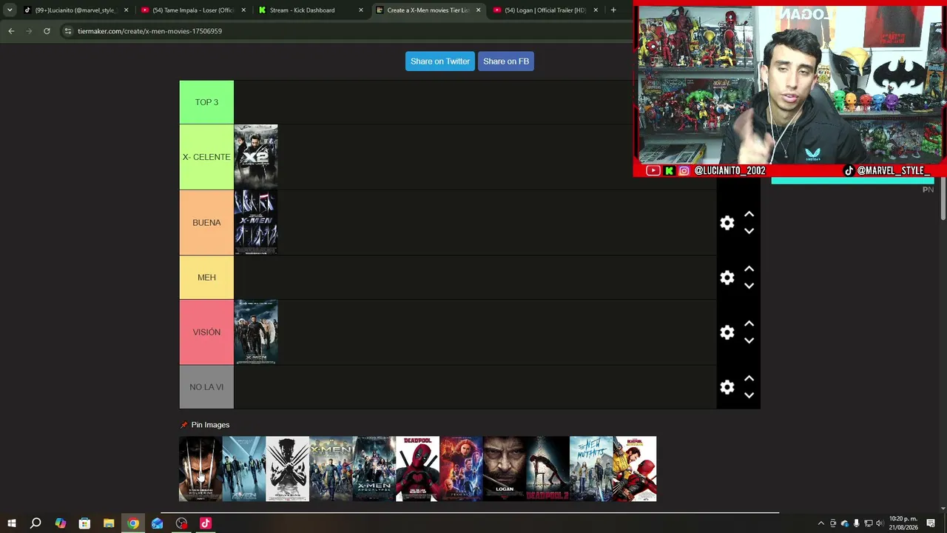Select the X-Men Days of Future Past poster
Image resolution: width=947 pixels, height=533 pixels.
click(331, 469)
